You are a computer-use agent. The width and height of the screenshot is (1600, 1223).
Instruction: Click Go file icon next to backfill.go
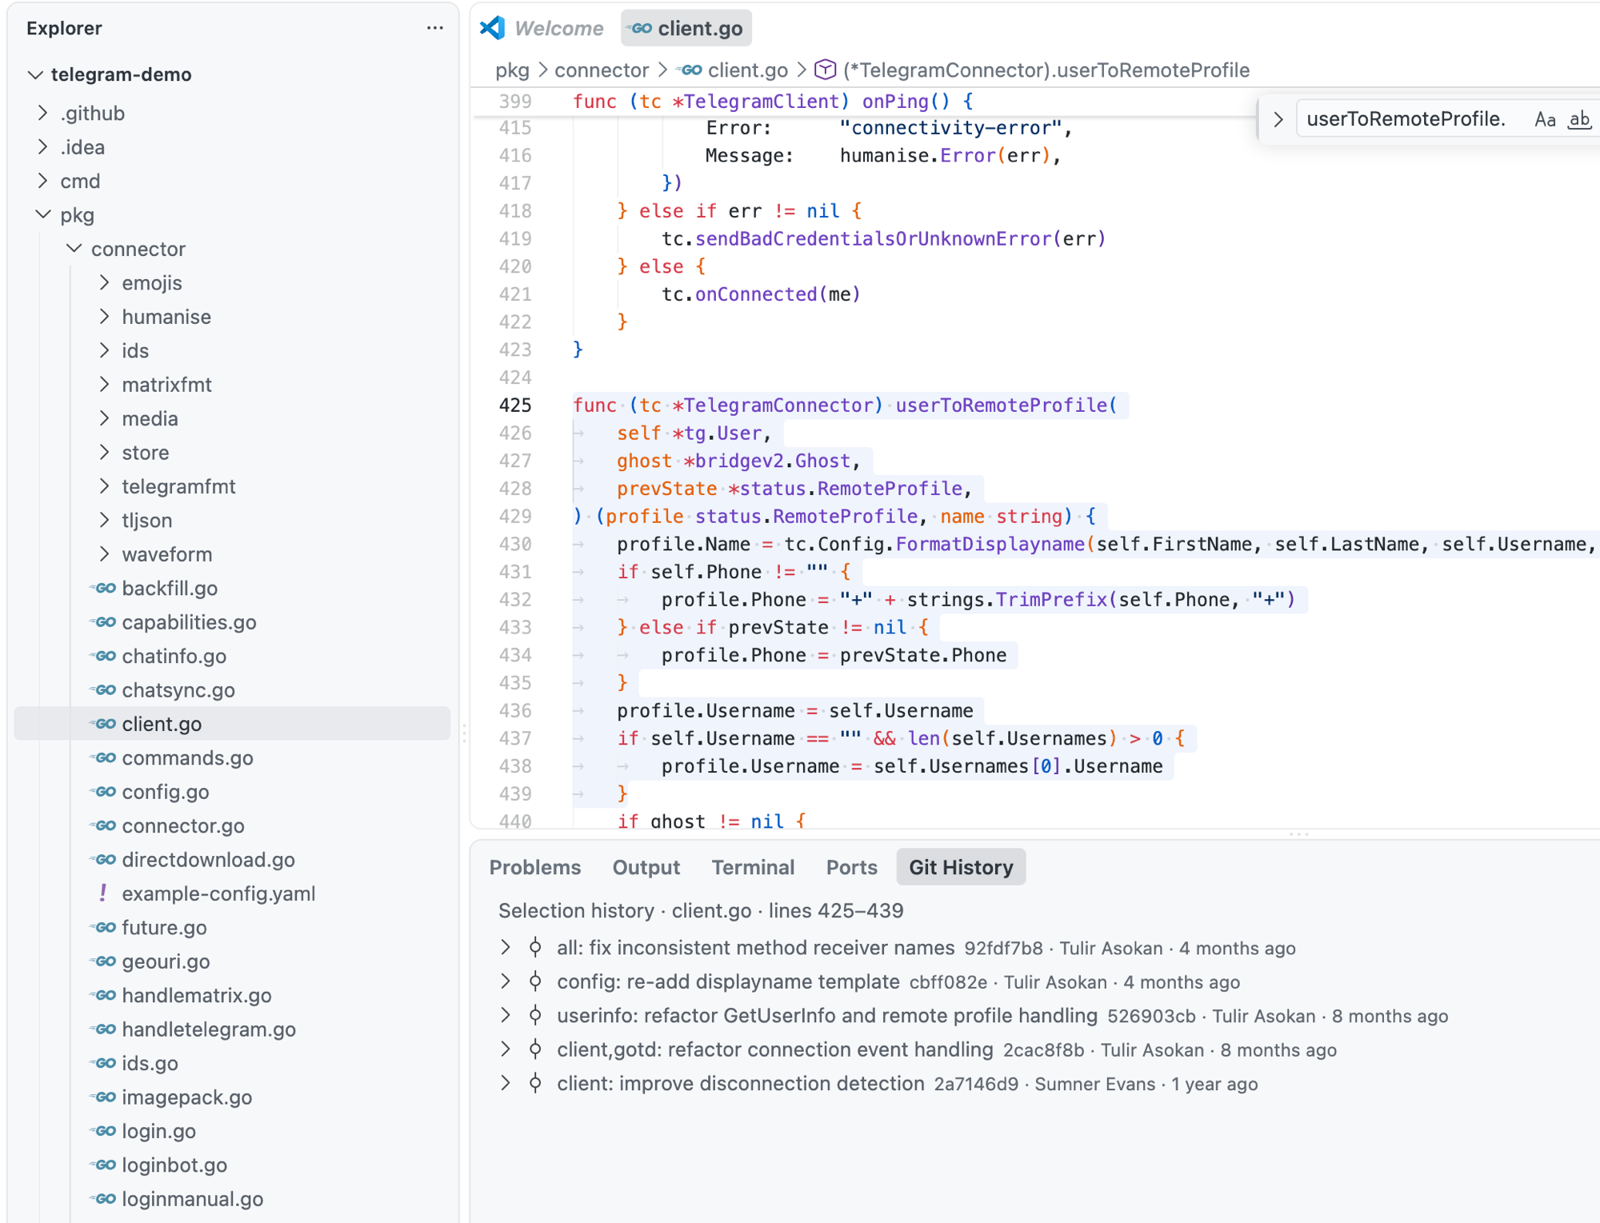[104, 589]
